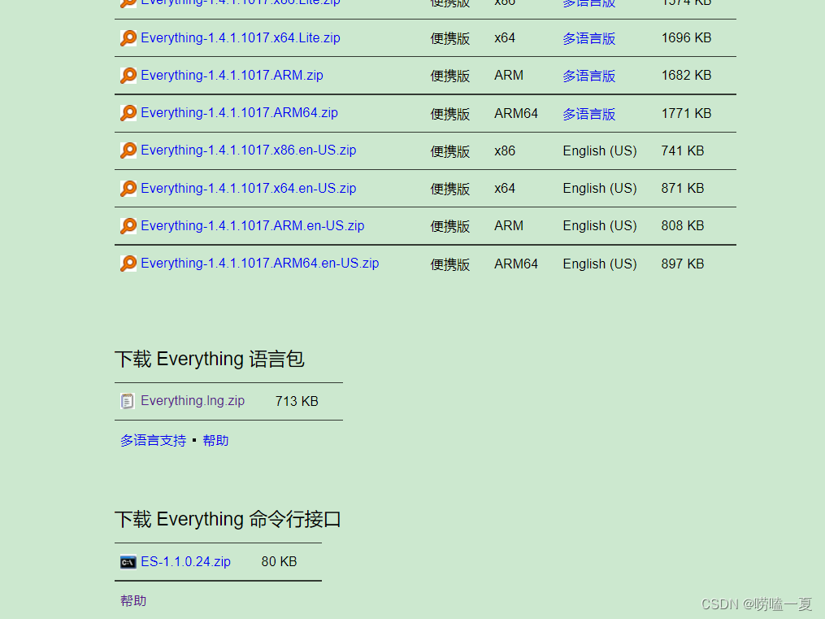
Task: Click the magnifier icon beside Everything-1.4.1.1017.ARM.zip
Action: 128,76
